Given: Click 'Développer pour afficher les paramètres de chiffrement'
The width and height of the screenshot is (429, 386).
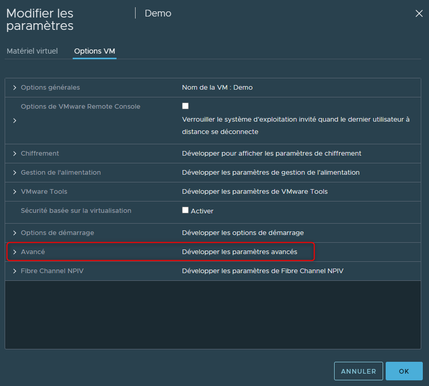Looking at the screenshot, I should pos(272,154).
